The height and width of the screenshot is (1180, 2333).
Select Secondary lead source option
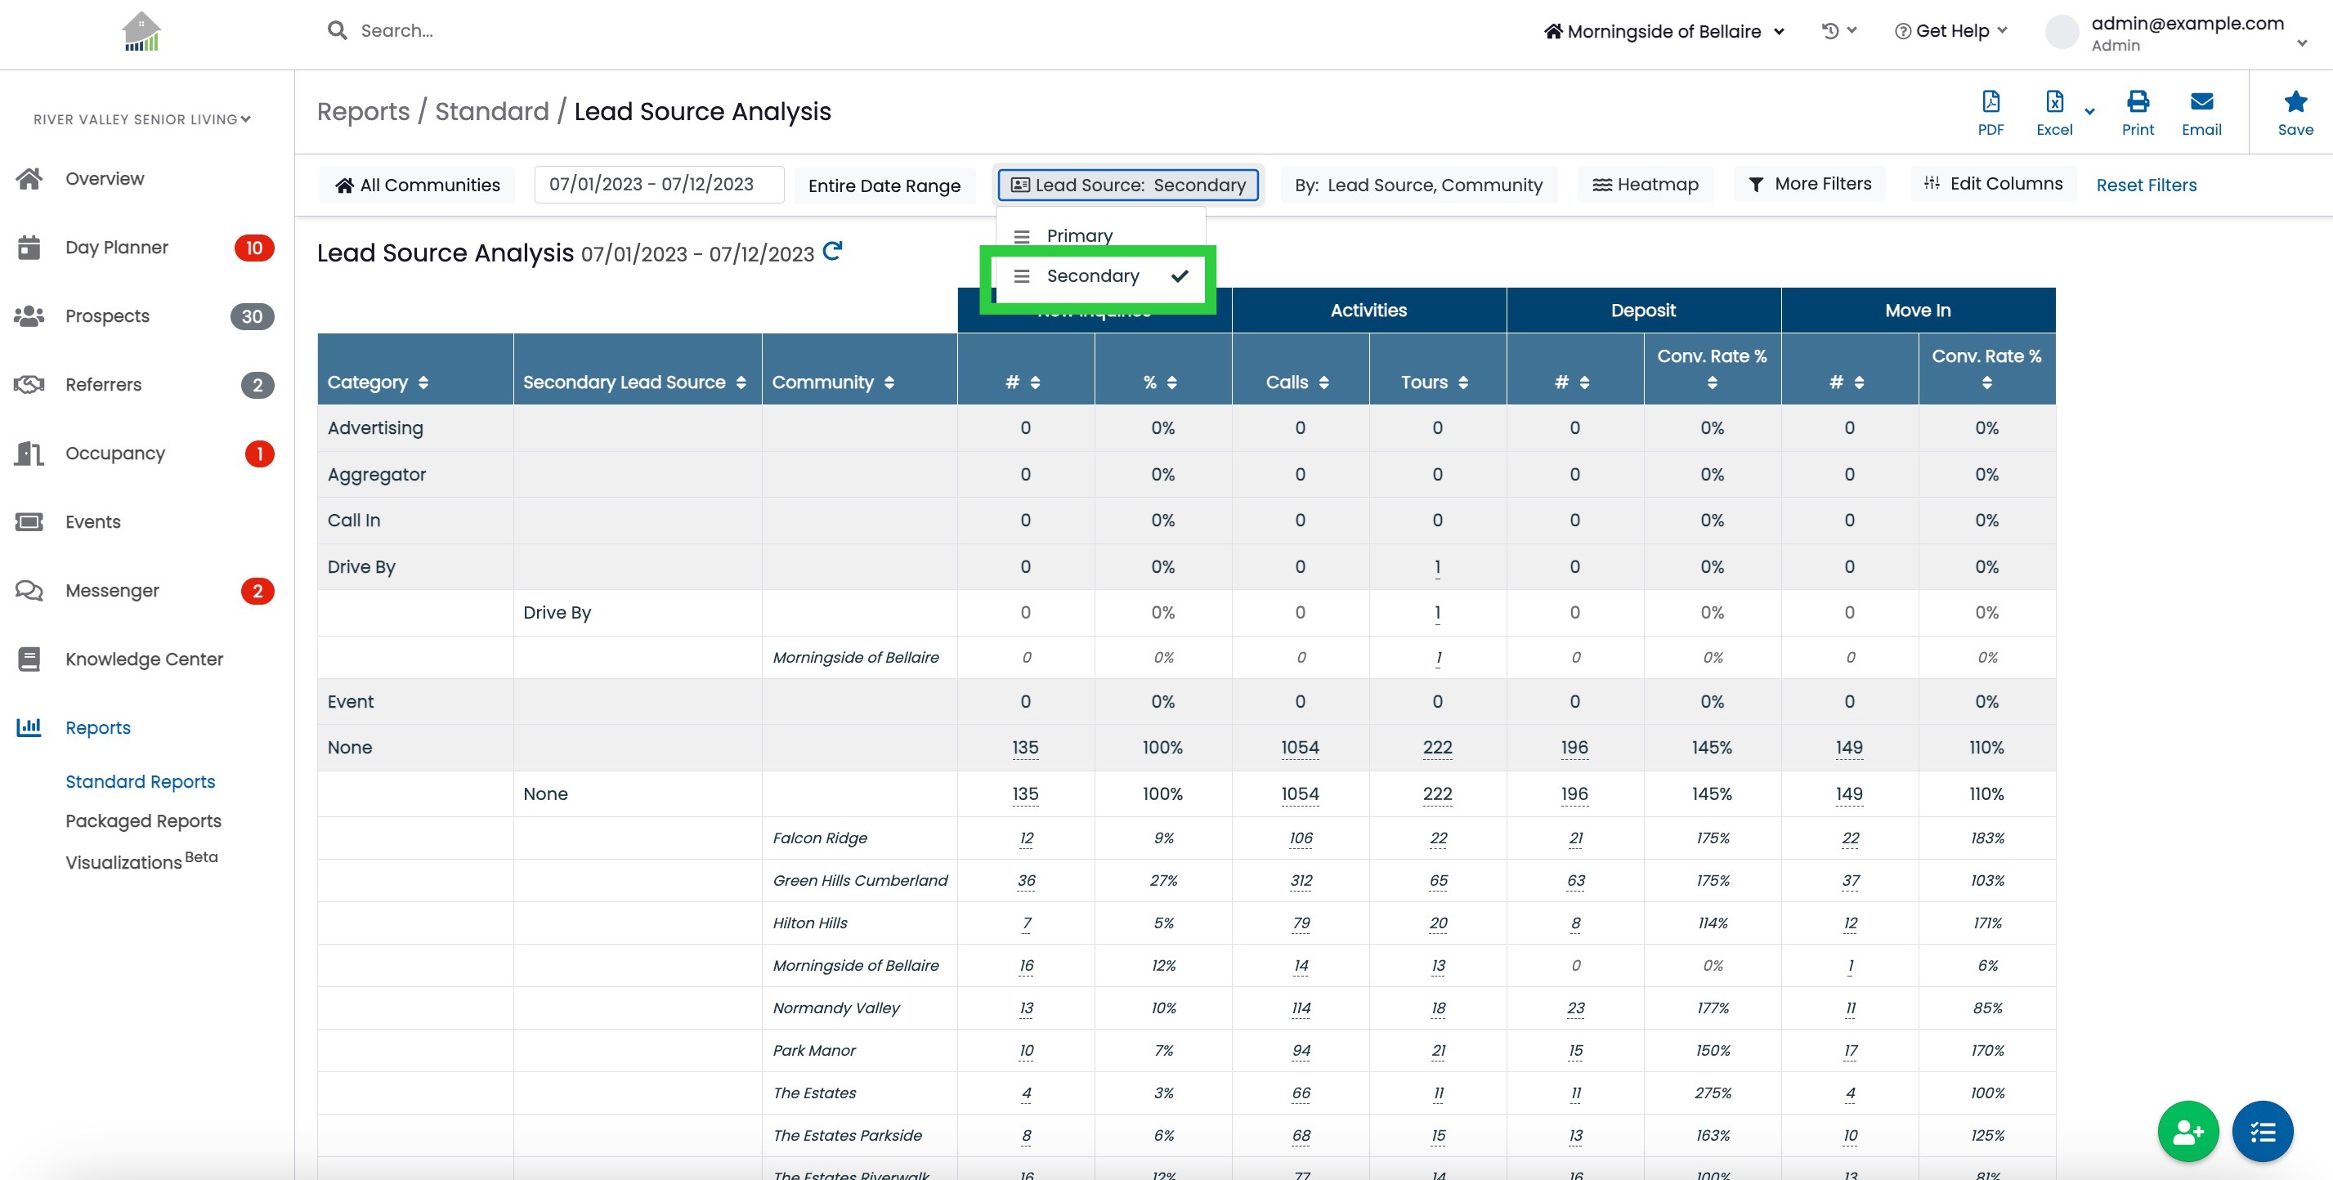[1099, 276]
